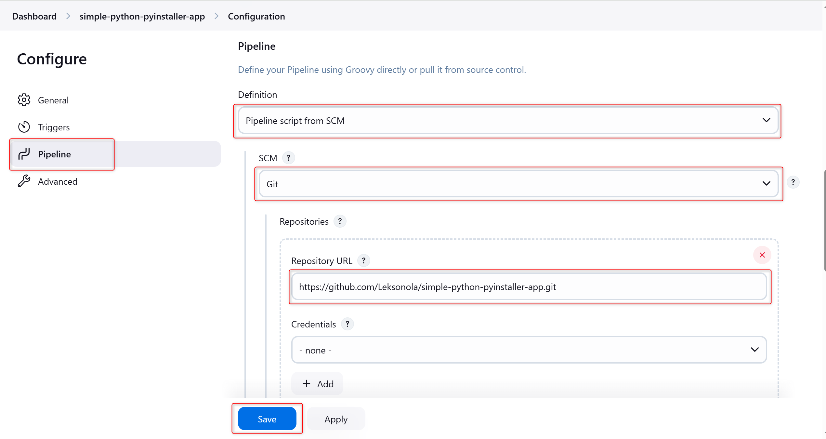Open the Definition dropdown Pipeline script from SCM
Image resolution: width=826 pixels, height=439 pixels.
pos(508,121)
